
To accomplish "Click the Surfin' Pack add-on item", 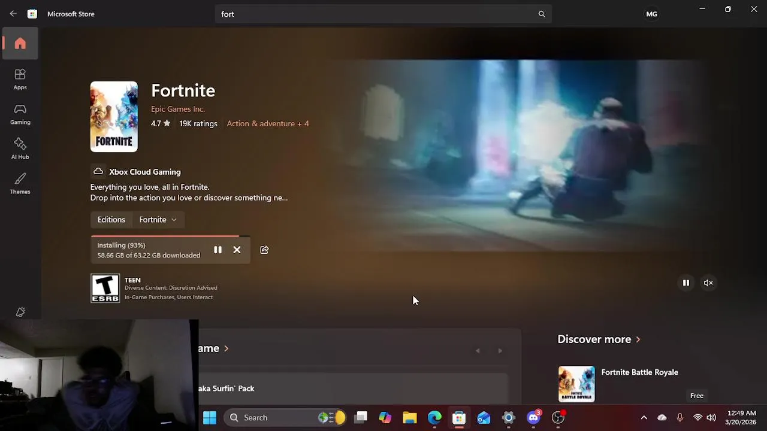I will [x=353, y=388].
